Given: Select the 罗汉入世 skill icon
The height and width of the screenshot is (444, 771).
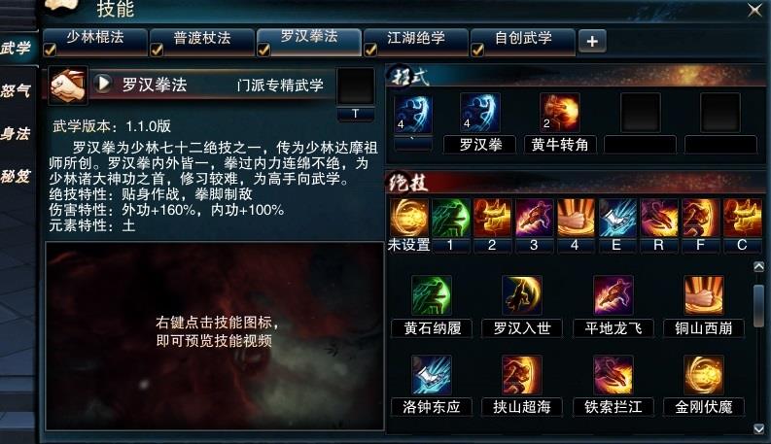Looking at the screenshot, I should [522, 295].
